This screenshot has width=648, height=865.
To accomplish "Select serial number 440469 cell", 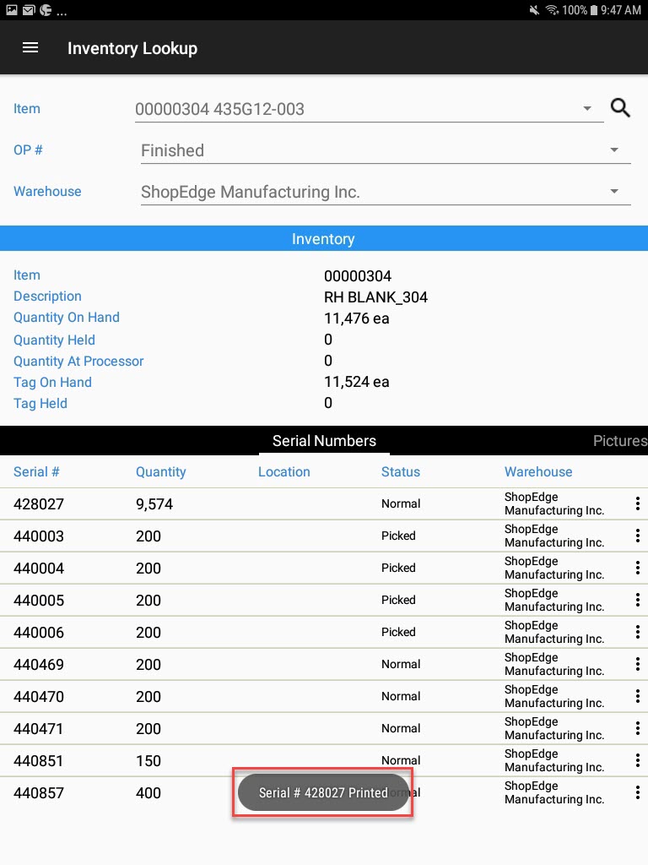I will coord(39,664).
